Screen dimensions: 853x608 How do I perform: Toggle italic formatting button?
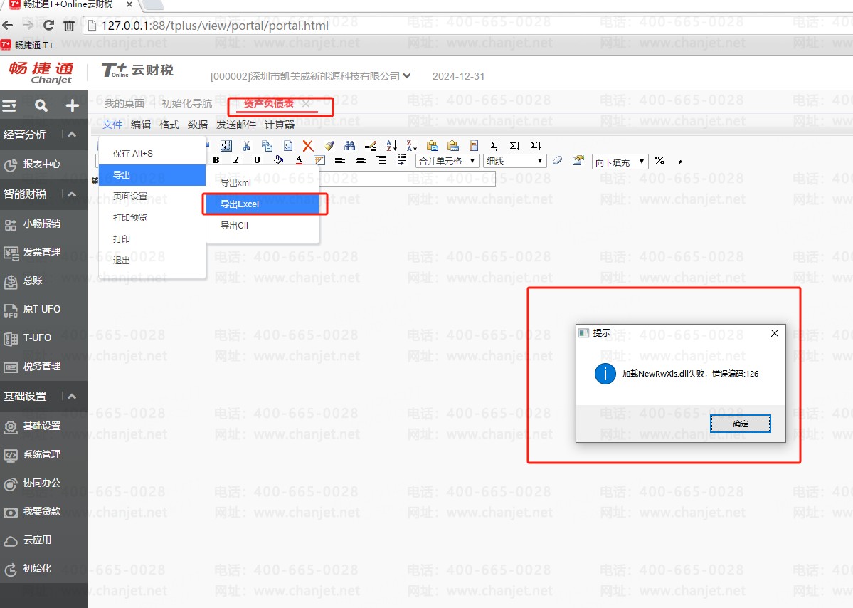click(x=236, y=161)
